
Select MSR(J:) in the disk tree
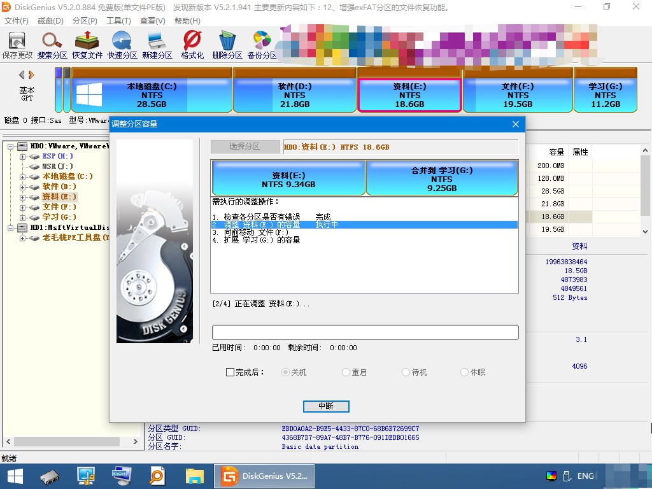click(x=57, y=166)
